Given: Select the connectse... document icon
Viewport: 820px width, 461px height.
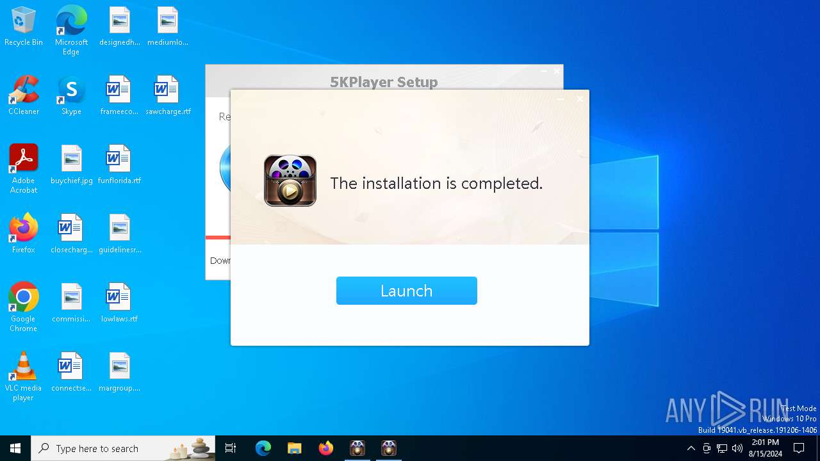Looking at the screenshot, I should click(x=71, y=372).
